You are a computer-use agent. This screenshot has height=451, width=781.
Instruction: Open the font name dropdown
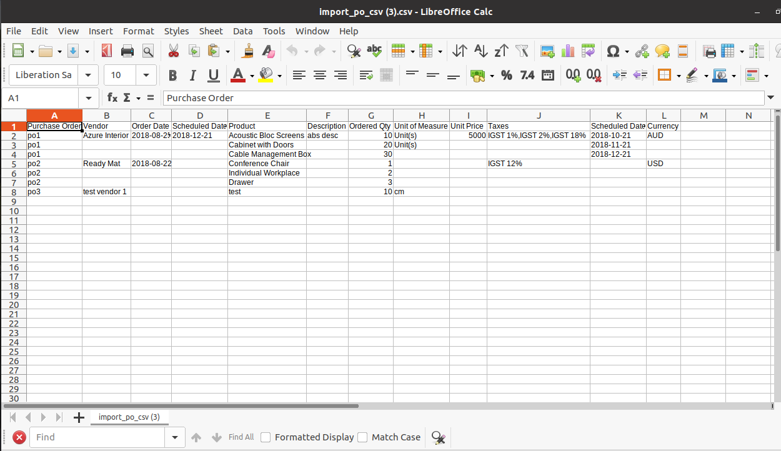coord(88,75)
